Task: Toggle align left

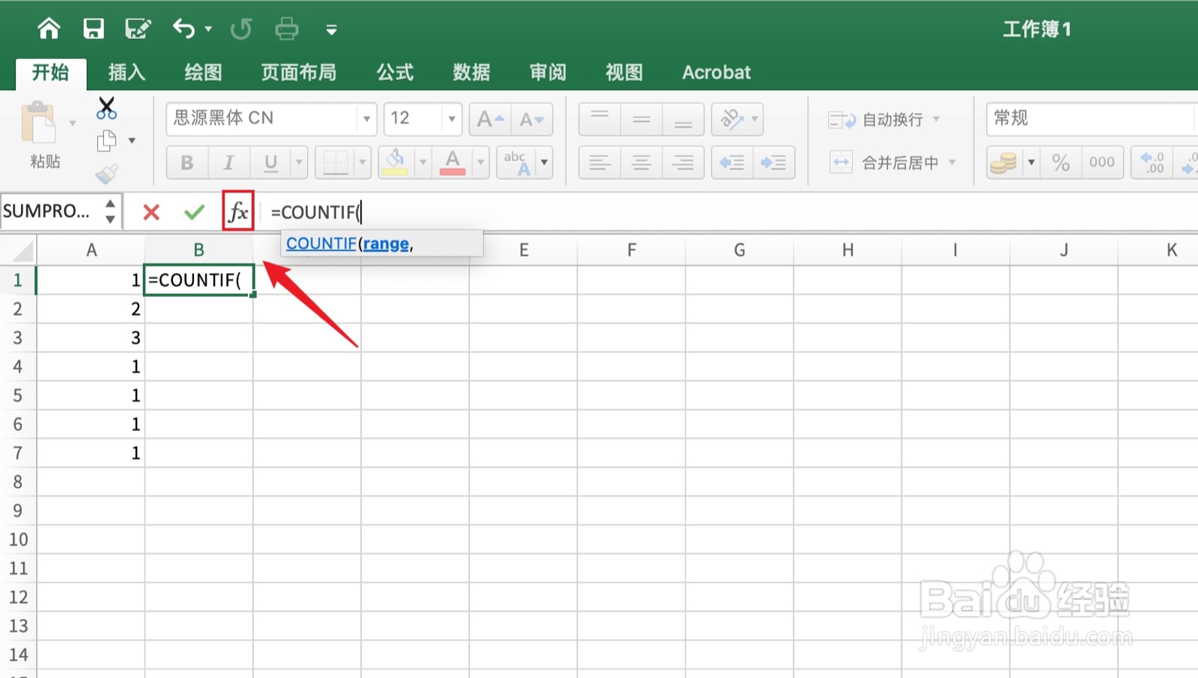Action: click(x=600, y=162)
